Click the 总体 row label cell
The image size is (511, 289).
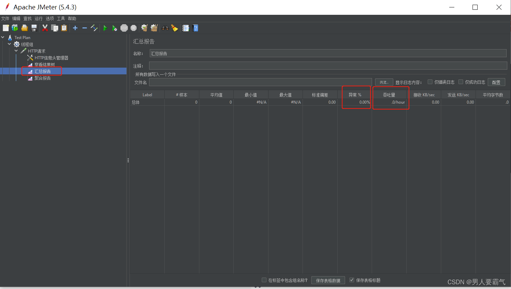(x=147, y=102)
